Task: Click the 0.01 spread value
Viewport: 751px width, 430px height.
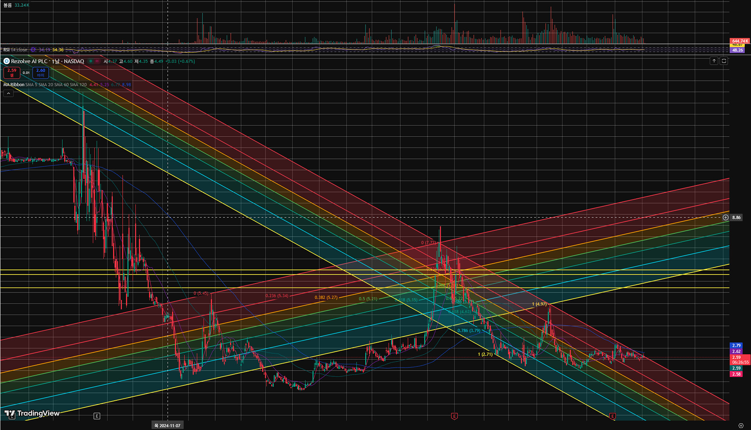Action: click(x=26, y=73)
